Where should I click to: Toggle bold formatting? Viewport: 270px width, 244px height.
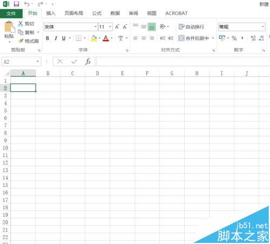48,38
